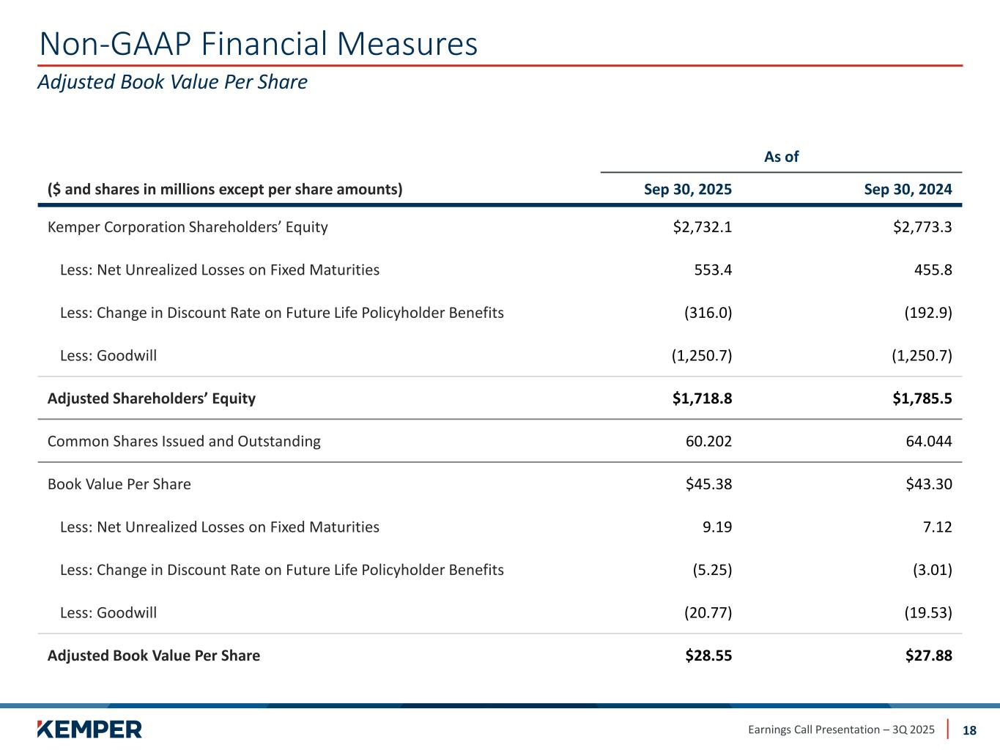Click the Book Value Per Share row label
The image size is (1000, 750).
click(x=119, y=484)
